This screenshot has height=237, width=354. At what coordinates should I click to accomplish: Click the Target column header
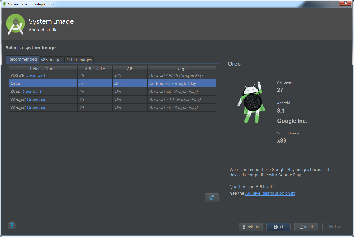(x=182, y=69)
